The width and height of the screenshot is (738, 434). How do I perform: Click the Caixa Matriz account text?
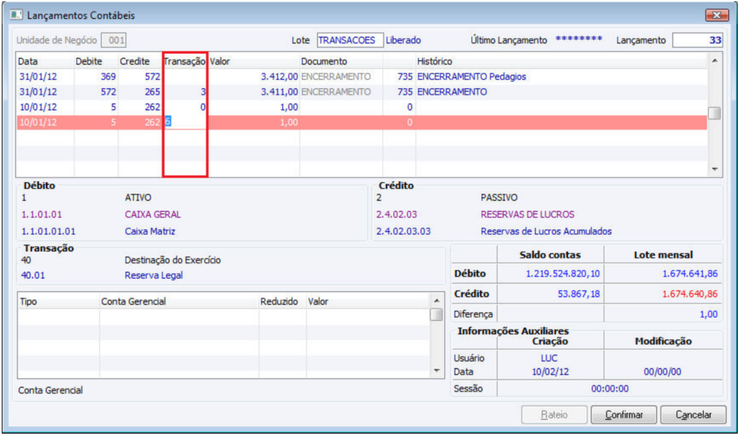point(150,232)
